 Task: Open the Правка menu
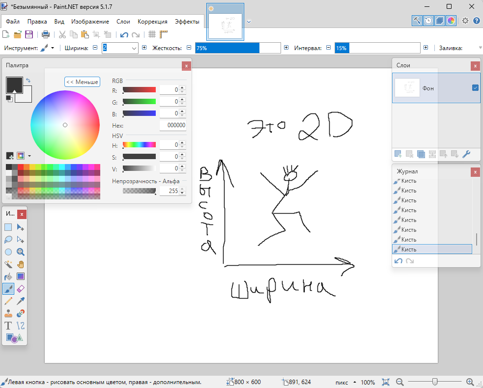coord(37,22)
